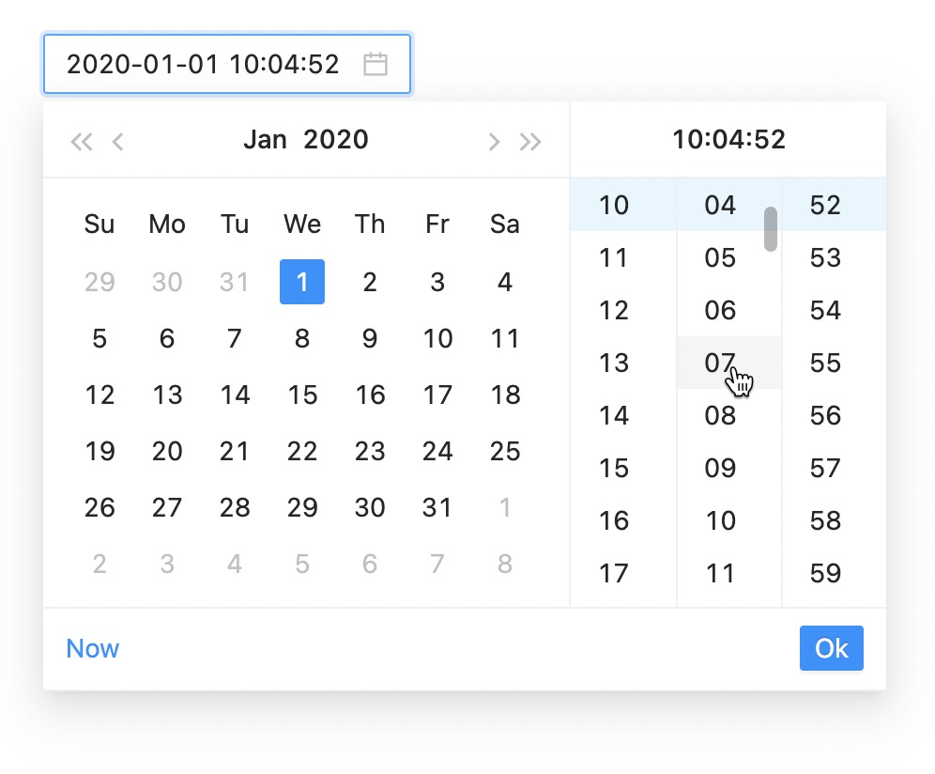This screenshot has height=774, width=935.
Task: Jump to previous year with double-left chevron
Action: (81, 141)
